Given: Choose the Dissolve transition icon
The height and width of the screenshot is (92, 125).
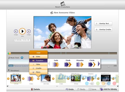Looking at the screenshot, I should (80, 65).
